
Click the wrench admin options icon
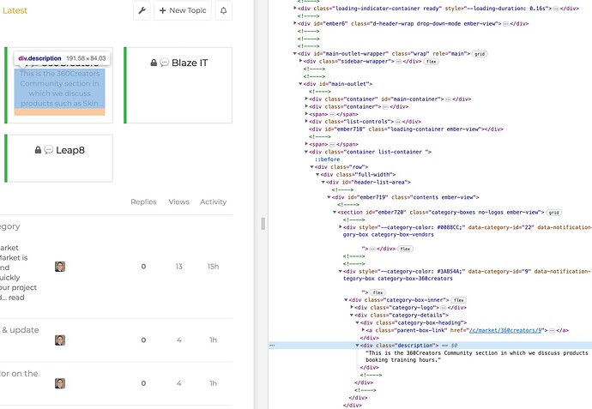[x=142, y=10]
